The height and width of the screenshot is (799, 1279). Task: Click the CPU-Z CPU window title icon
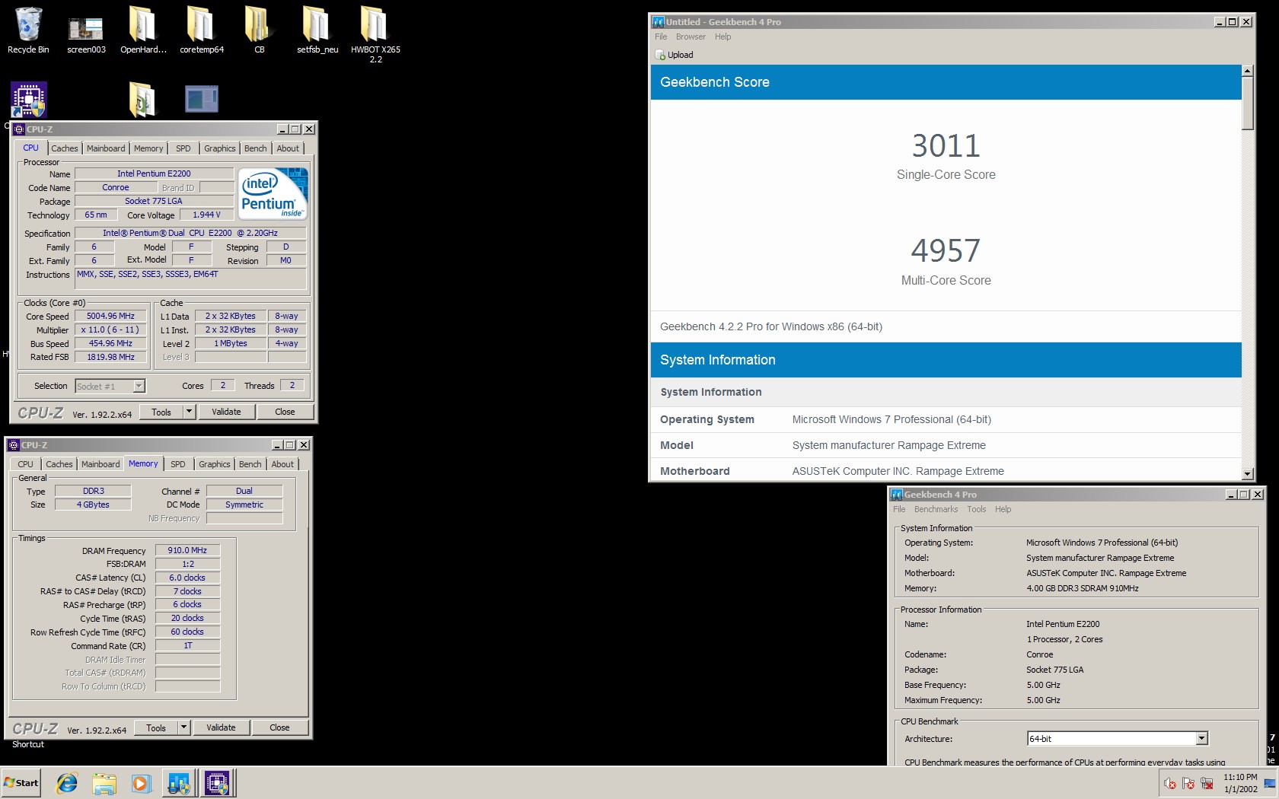point(20,129)
